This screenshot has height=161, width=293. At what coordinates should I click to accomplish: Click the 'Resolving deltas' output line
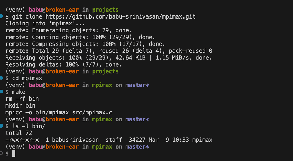(63, 65)
